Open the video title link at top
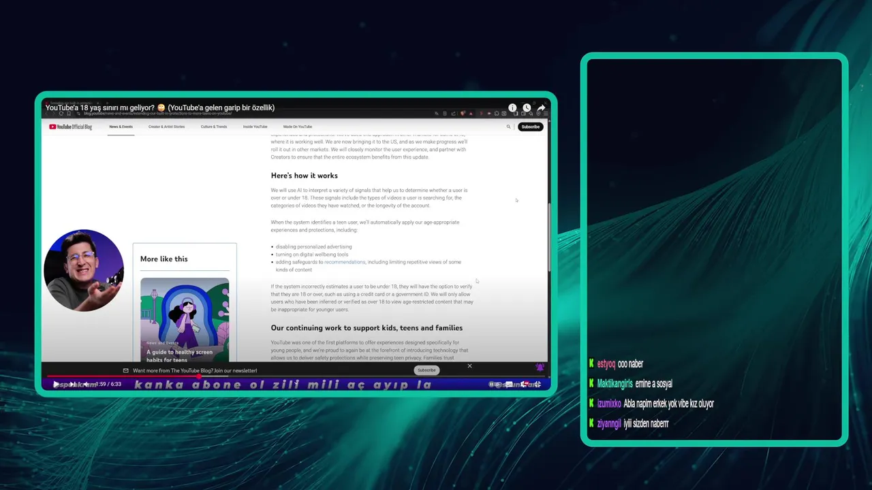The image size is (872, 490). (x=160, y=108)
